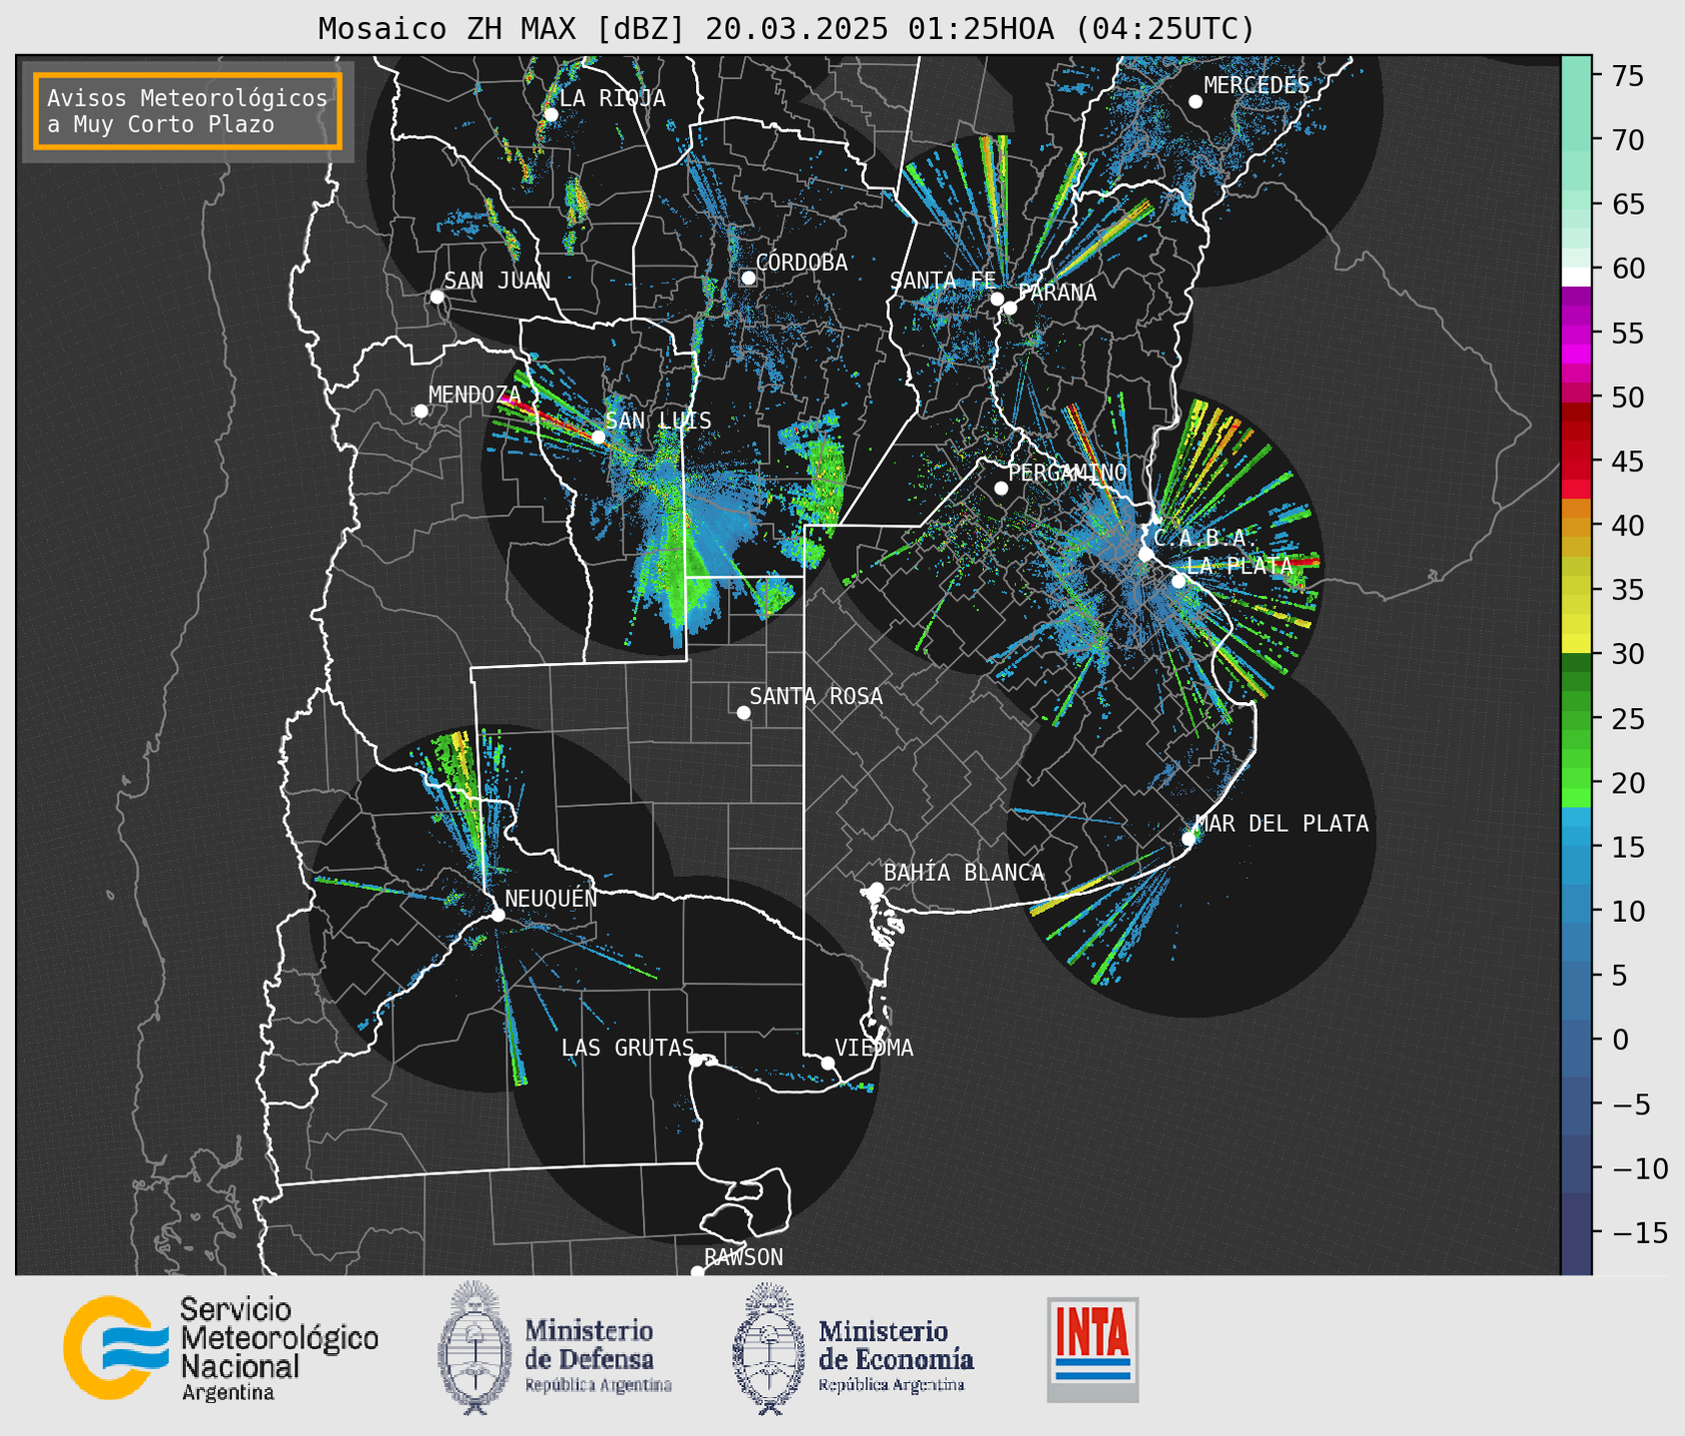Screen dimensions: 1685x1436
Task: Click the PERGAMINO label text
Action: [1068, 472]
